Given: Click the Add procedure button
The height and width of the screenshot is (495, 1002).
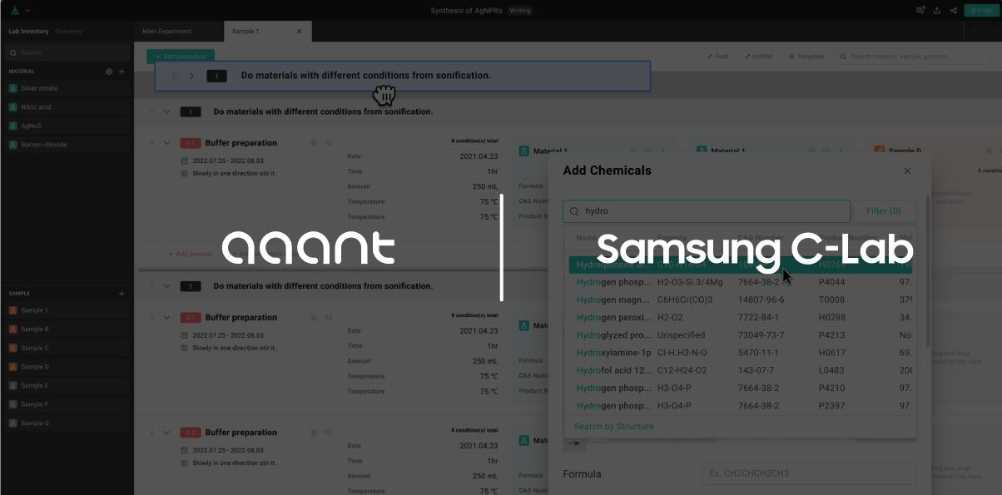Looking at the screenshot, I should pos(181,57).
